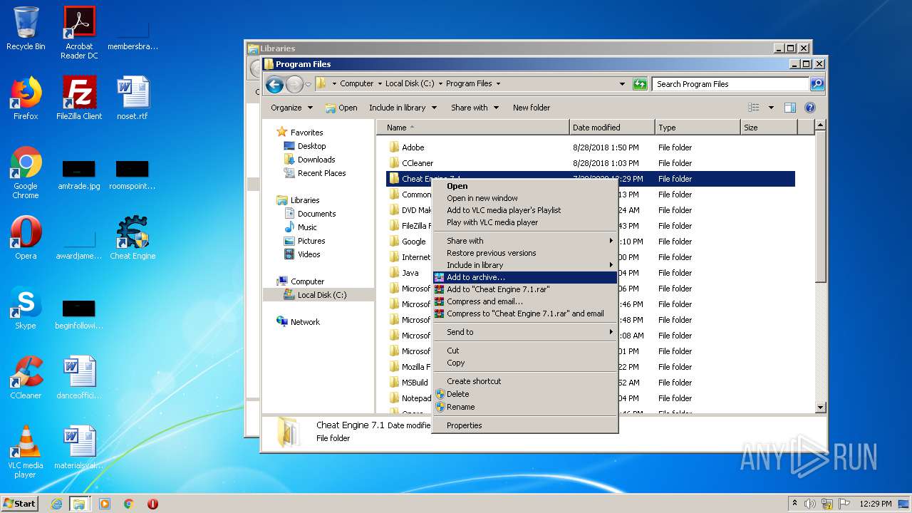Click the change view icon
The width and height of the screenshot is (912, 513).
click(x=754, y=108)
